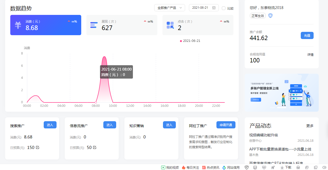
Task: Click the red trend arrow on 展现 card
Action: [x=145, y=21]
